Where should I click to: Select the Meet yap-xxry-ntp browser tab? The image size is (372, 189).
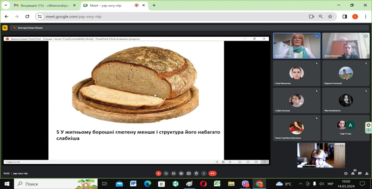[111, 5]
